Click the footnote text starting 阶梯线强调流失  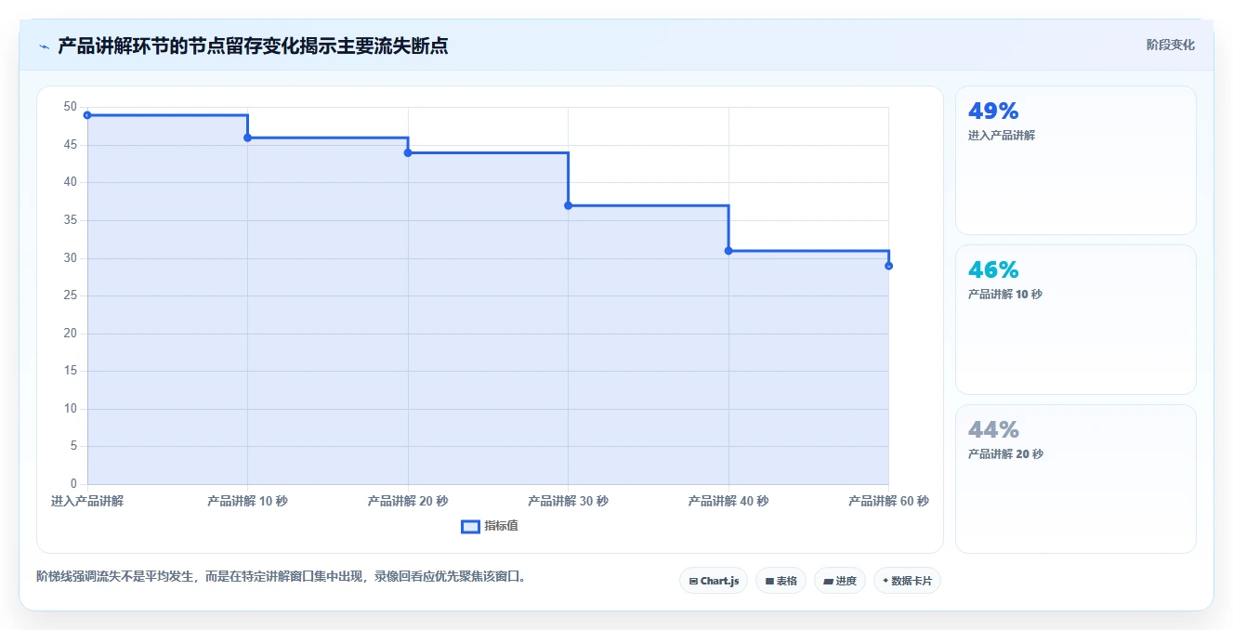coord(282,576)
